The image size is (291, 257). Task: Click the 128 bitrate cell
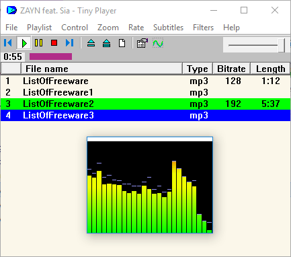coord(233,81)
